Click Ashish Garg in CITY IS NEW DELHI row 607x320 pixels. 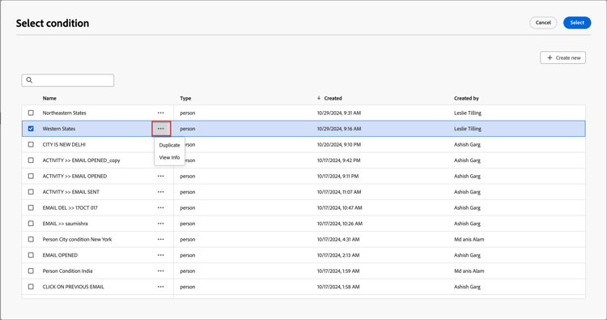click(x=467, y=144)
